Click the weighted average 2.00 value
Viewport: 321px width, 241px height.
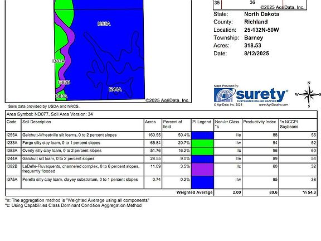coord(237,192)
